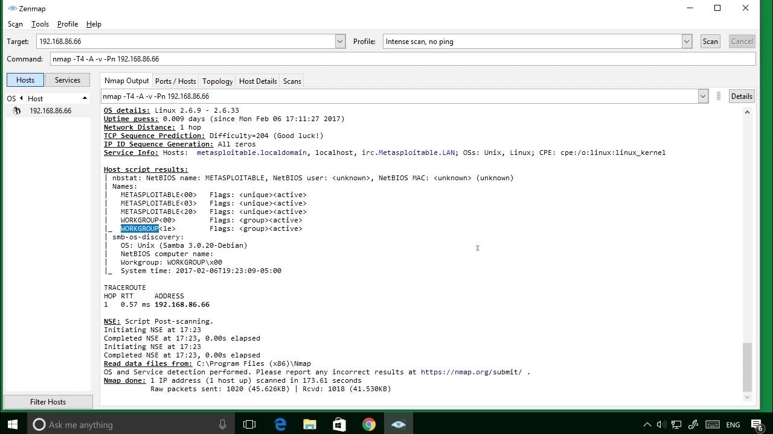Click the Cortana microphone icon
Image resolution: width=773 pixels, height=434 pixels.
click(223, 424)
